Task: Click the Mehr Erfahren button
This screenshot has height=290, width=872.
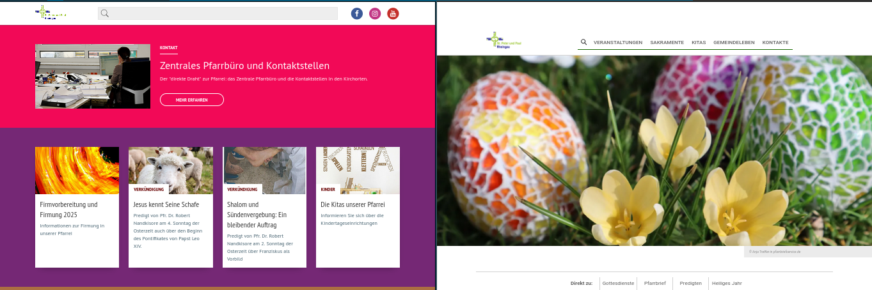Action: pos(192,100)
